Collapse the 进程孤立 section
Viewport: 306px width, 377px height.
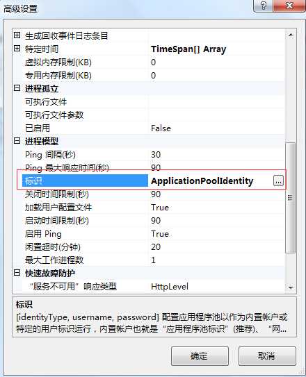(17, 88)
